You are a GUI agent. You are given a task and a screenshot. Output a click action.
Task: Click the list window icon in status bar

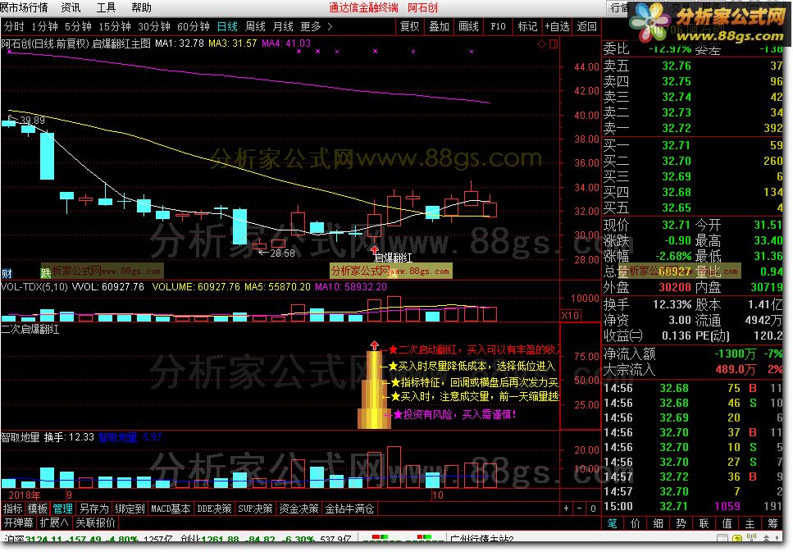pos(722,538)
